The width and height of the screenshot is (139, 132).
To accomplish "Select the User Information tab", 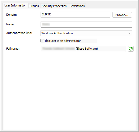I will point(15,5).
